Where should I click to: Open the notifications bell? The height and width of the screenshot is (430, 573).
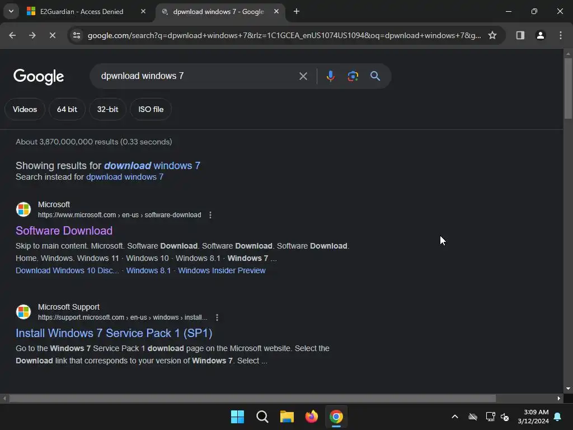click(558, 417)
